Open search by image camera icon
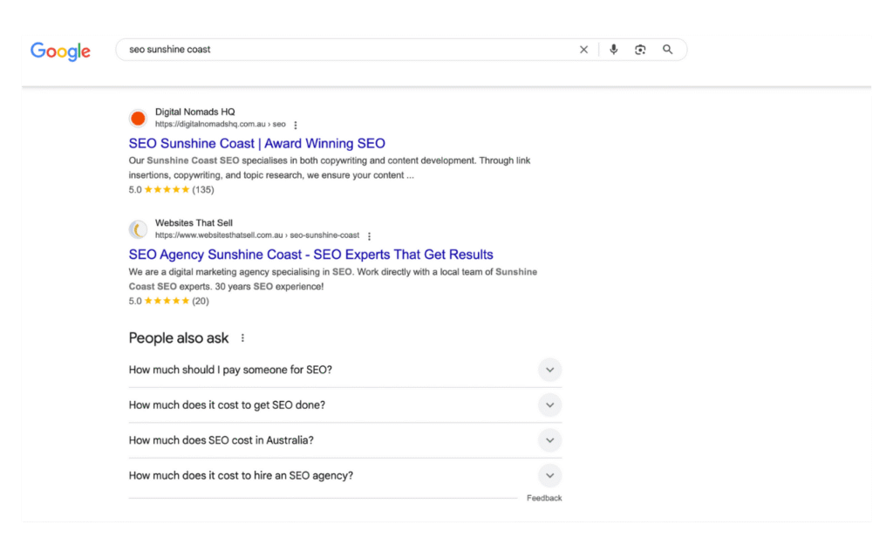Viewport: 893px width, 558px height. (x=640, y=50)
